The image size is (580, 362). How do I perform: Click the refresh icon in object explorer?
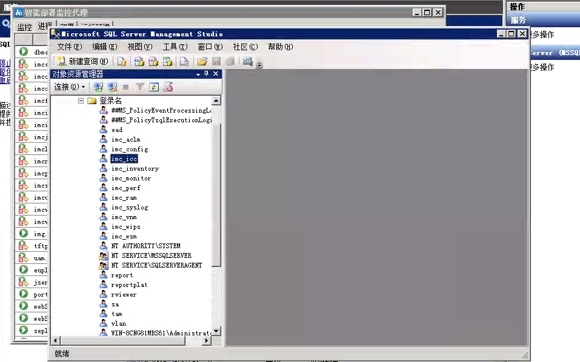pyautogui.click(x=154, y=87)
